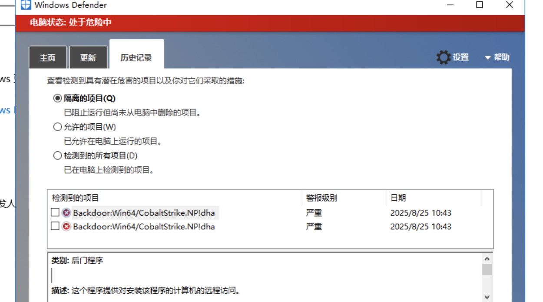Sort by the 警报级别 column header

[344, 198]
